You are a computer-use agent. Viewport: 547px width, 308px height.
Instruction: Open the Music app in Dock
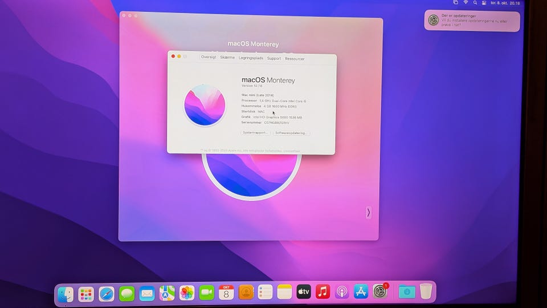pyautogui.click(x=323, y=291)
